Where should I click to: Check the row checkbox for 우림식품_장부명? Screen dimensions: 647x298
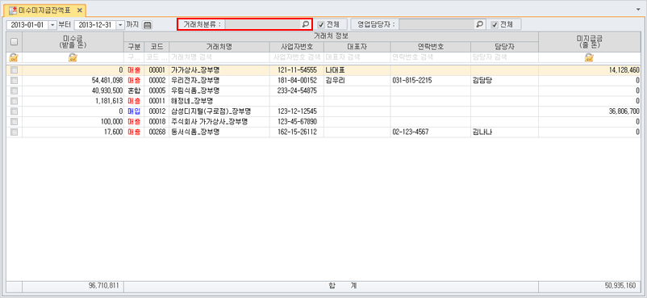[x=14, y=91]
